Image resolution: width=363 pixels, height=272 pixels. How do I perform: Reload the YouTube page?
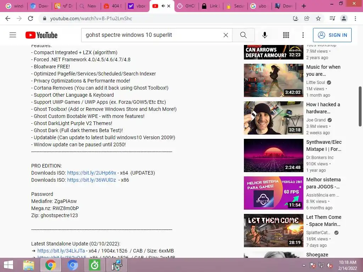[x=30, y=18]
